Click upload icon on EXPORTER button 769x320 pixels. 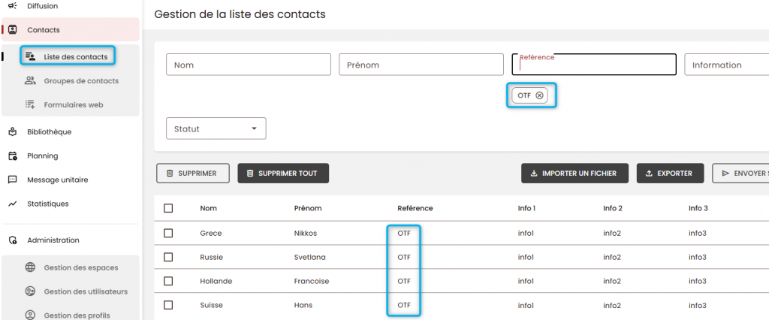649,174
